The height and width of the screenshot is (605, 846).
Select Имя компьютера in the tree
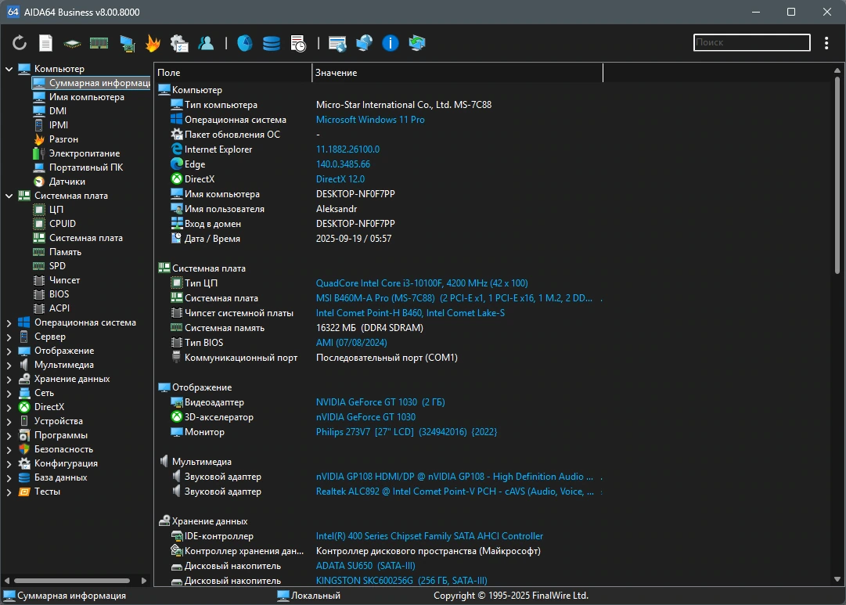pyautogui.click(x=86, y=96)
